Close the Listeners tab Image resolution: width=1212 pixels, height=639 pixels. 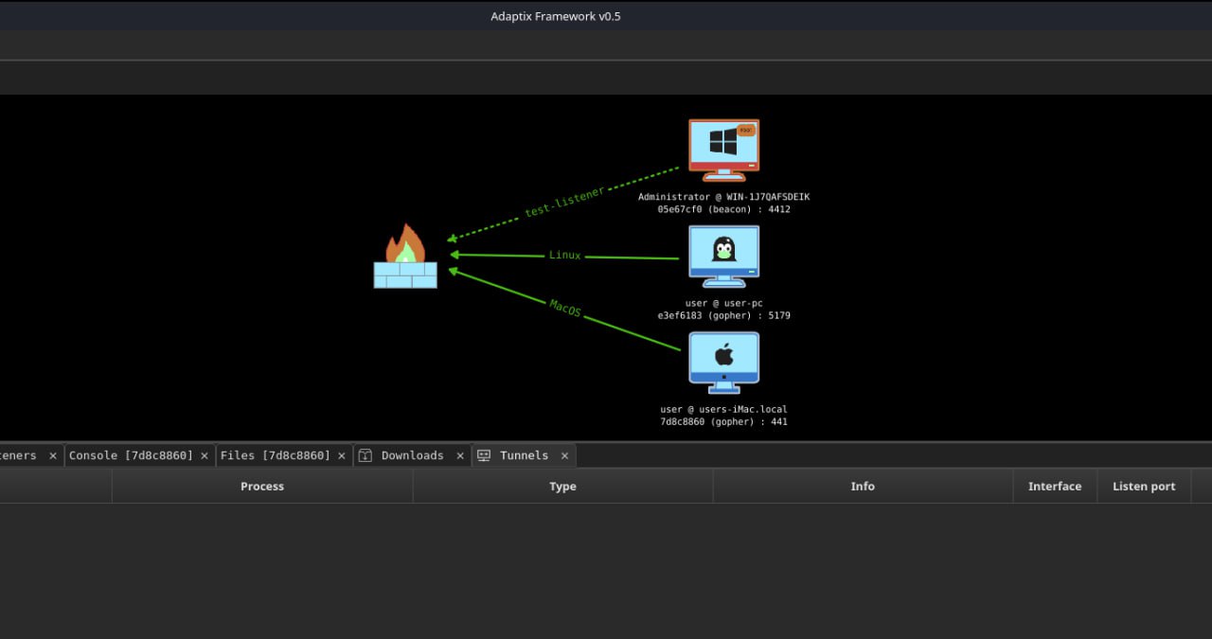point(53,455)
